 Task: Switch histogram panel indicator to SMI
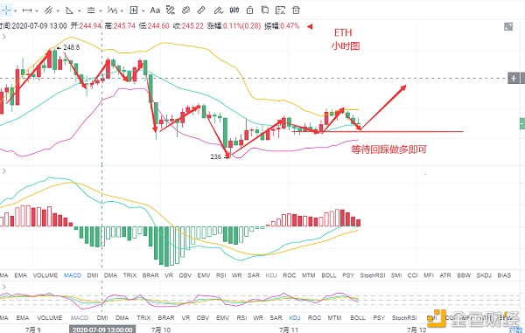click(x=396, y=275)
